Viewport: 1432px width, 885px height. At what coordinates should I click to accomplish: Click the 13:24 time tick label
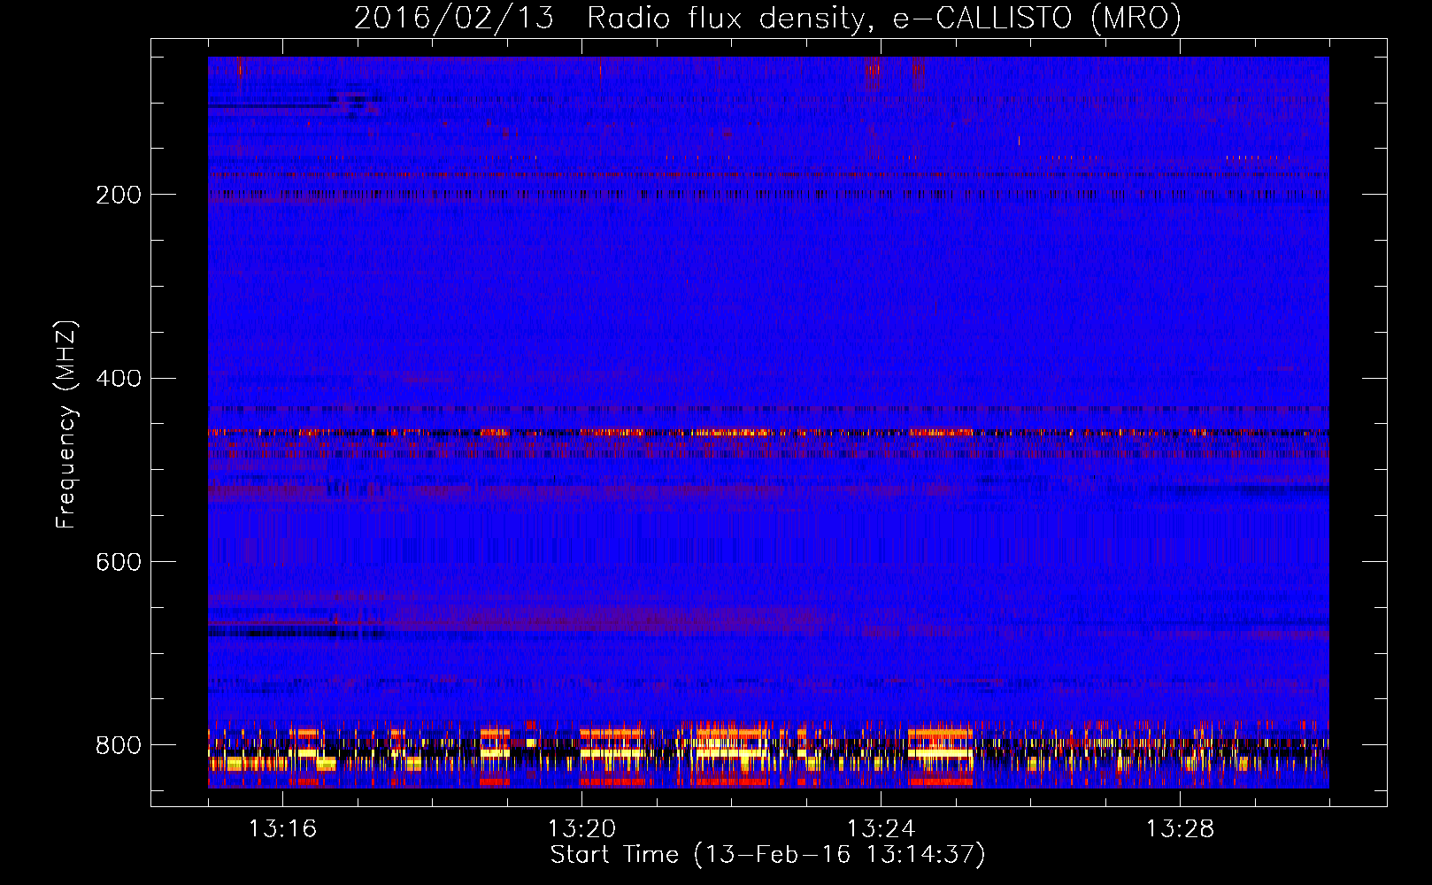point(881,829)
